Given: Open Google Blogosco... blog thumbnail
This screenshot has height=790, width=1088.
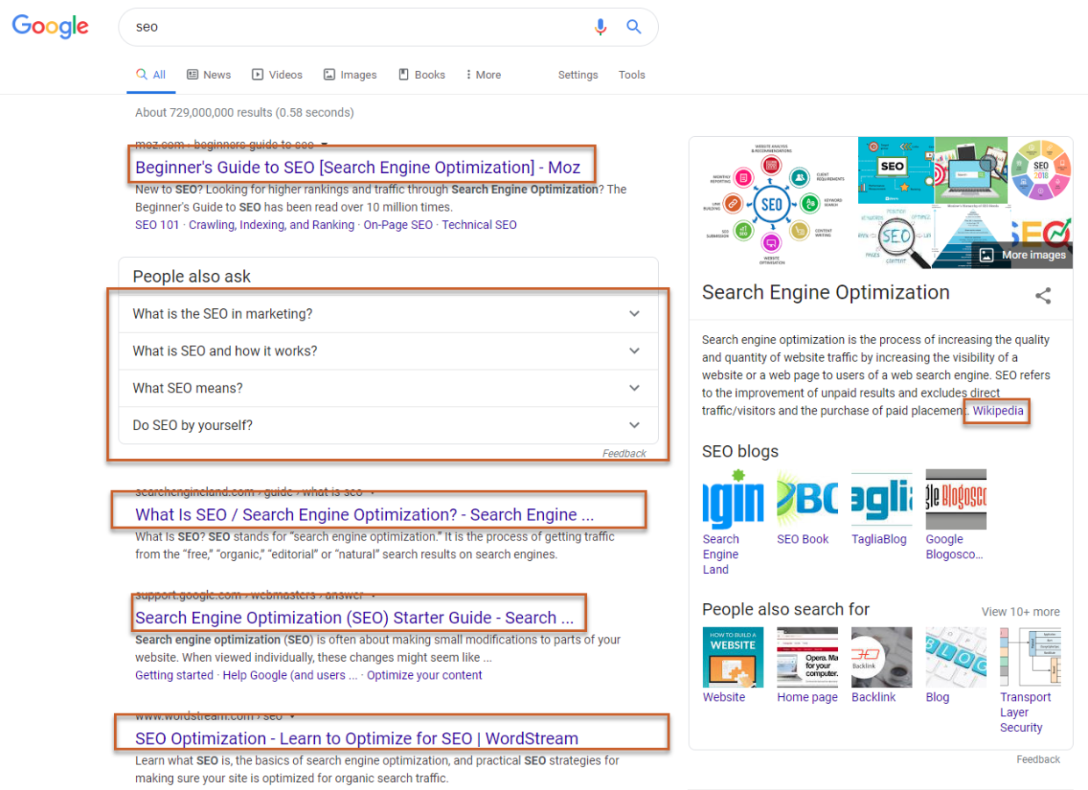Looking at the screenshot, I should pos(956,499).
